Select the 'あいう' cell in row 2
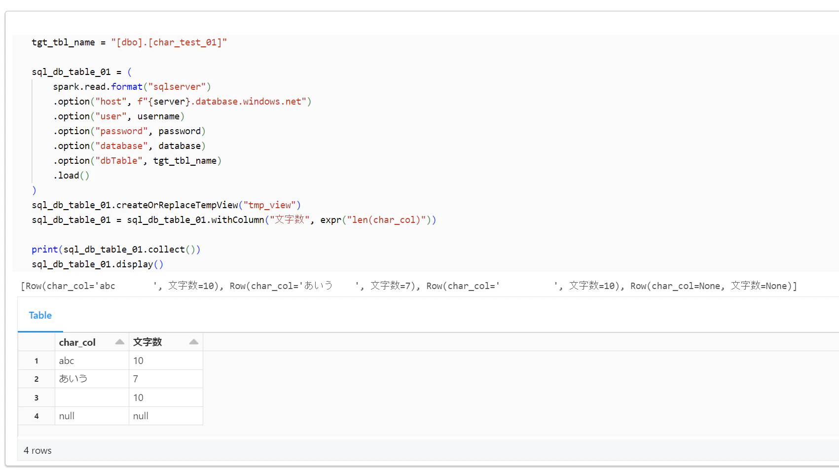839x473 pixels. click(92, 379)
